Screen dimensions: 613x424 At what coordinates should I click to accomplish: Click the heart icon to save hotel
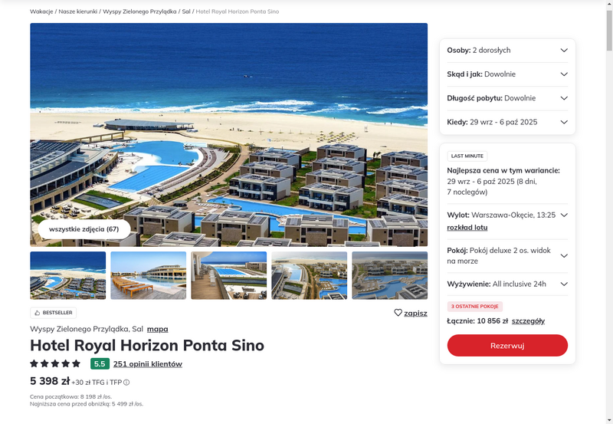click(398, 313)
